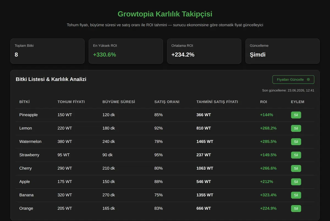Click the TAHMİNİ SATIŞ FİYATI header

coord(217,102)
